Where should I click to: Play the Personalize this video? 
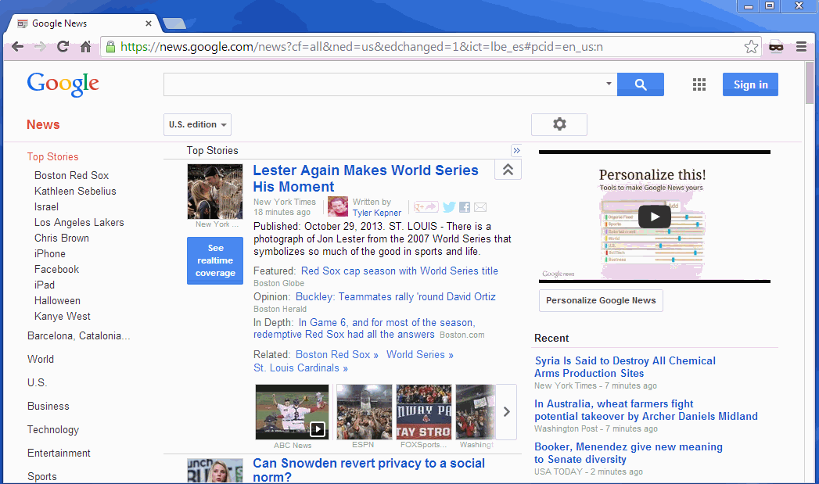tap(654, 217)
